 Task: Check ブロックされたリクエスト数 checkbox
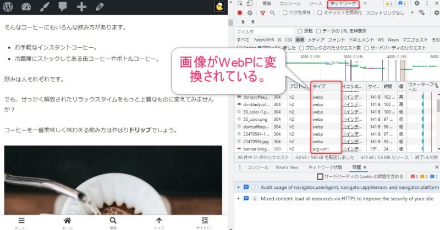click(x=301, y=48)
